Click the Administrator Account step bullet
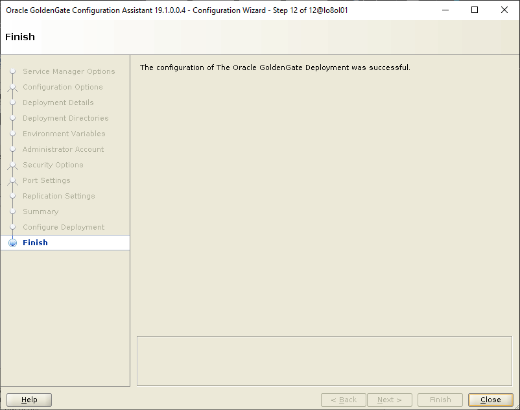This screenshot has height=410, width=520. 12,149
